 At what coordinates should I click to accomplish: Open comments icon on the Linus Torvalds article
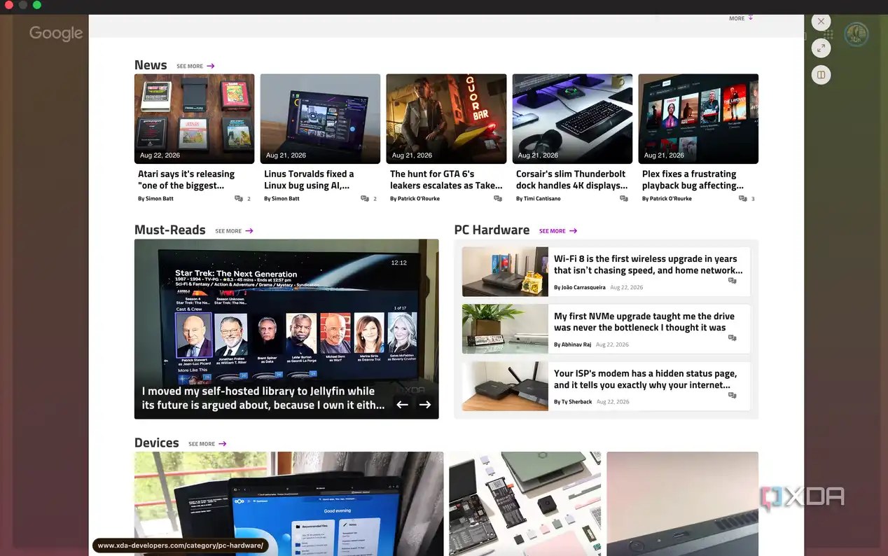pyautogui.click(x=365, y=199)
